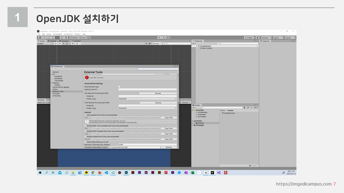Open the Component menu
The height and width of the screenshot is (193, 344).
coord(68,34)
